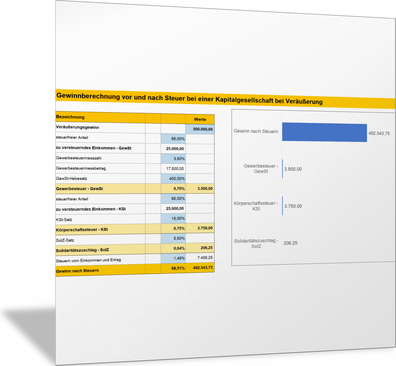Select the Veräußerungsgewinn label cell
The height and width of the screenshot is (366, 396).
[100, 127]
